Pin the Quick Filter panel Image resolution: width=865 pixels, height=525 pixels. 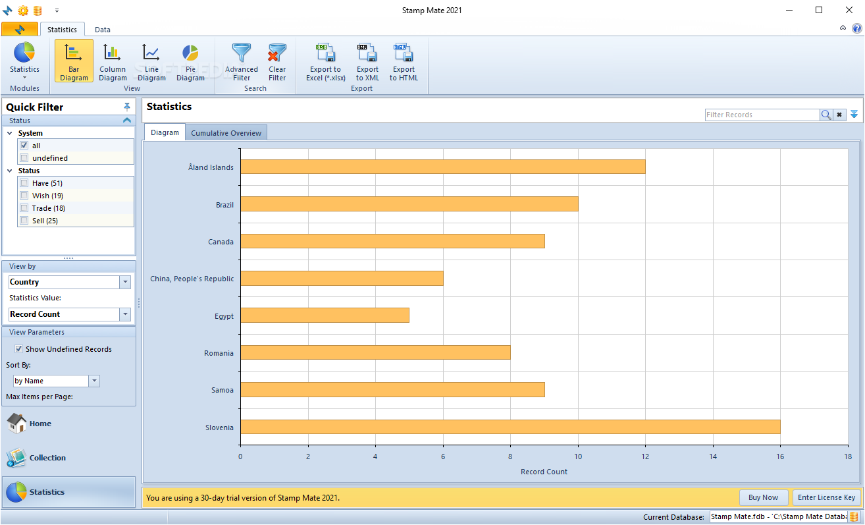tap(127, 107)
